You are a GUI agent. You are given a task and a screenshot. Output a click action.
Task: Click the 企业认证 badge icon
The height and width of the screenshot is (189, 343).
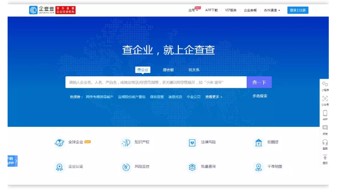pos(59,167)
